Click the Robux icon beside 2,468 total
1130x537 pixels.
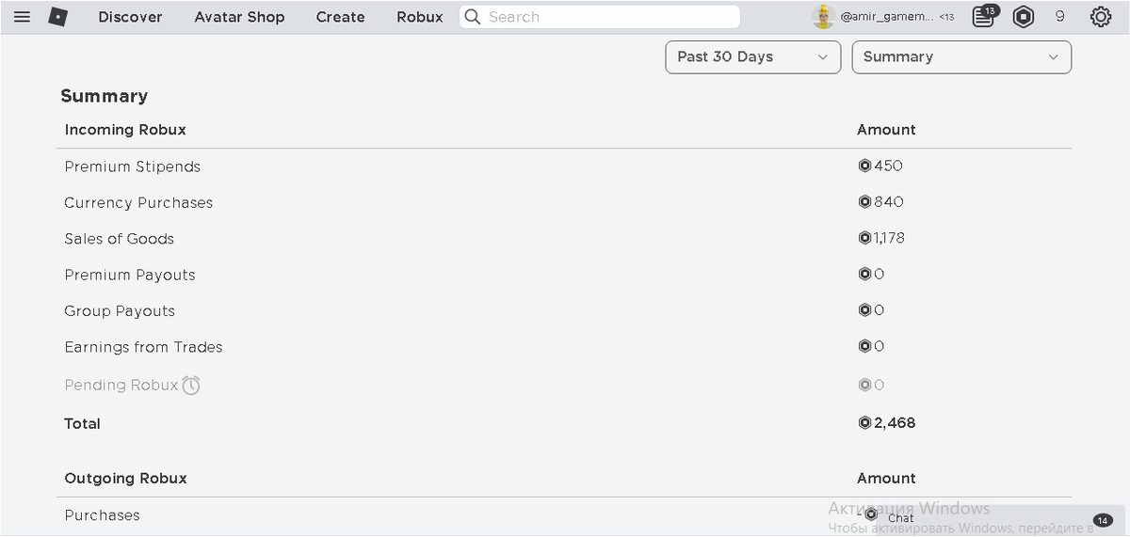pos(864,423)
